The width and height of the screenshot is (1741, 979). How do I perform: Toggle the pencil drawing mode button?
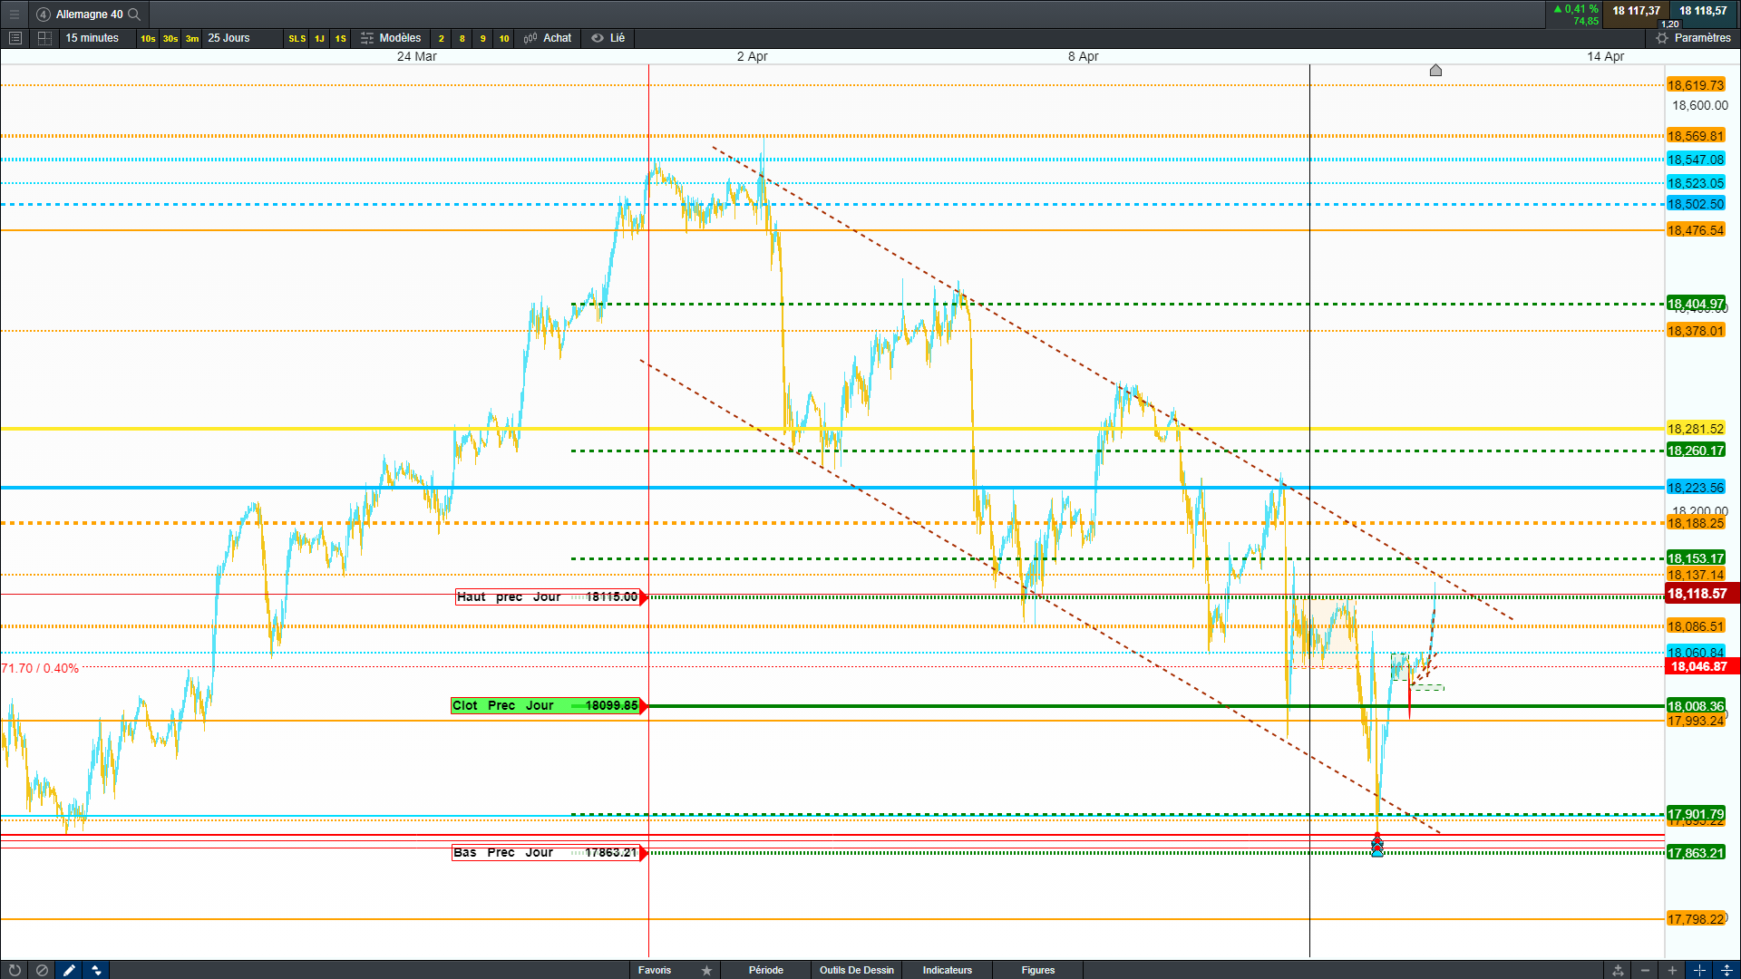coord(69,970)
